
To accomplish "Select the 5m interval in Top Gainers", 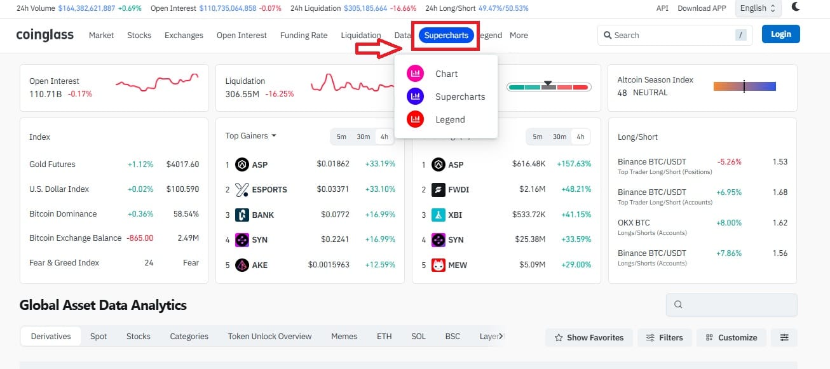I will 341,137.
